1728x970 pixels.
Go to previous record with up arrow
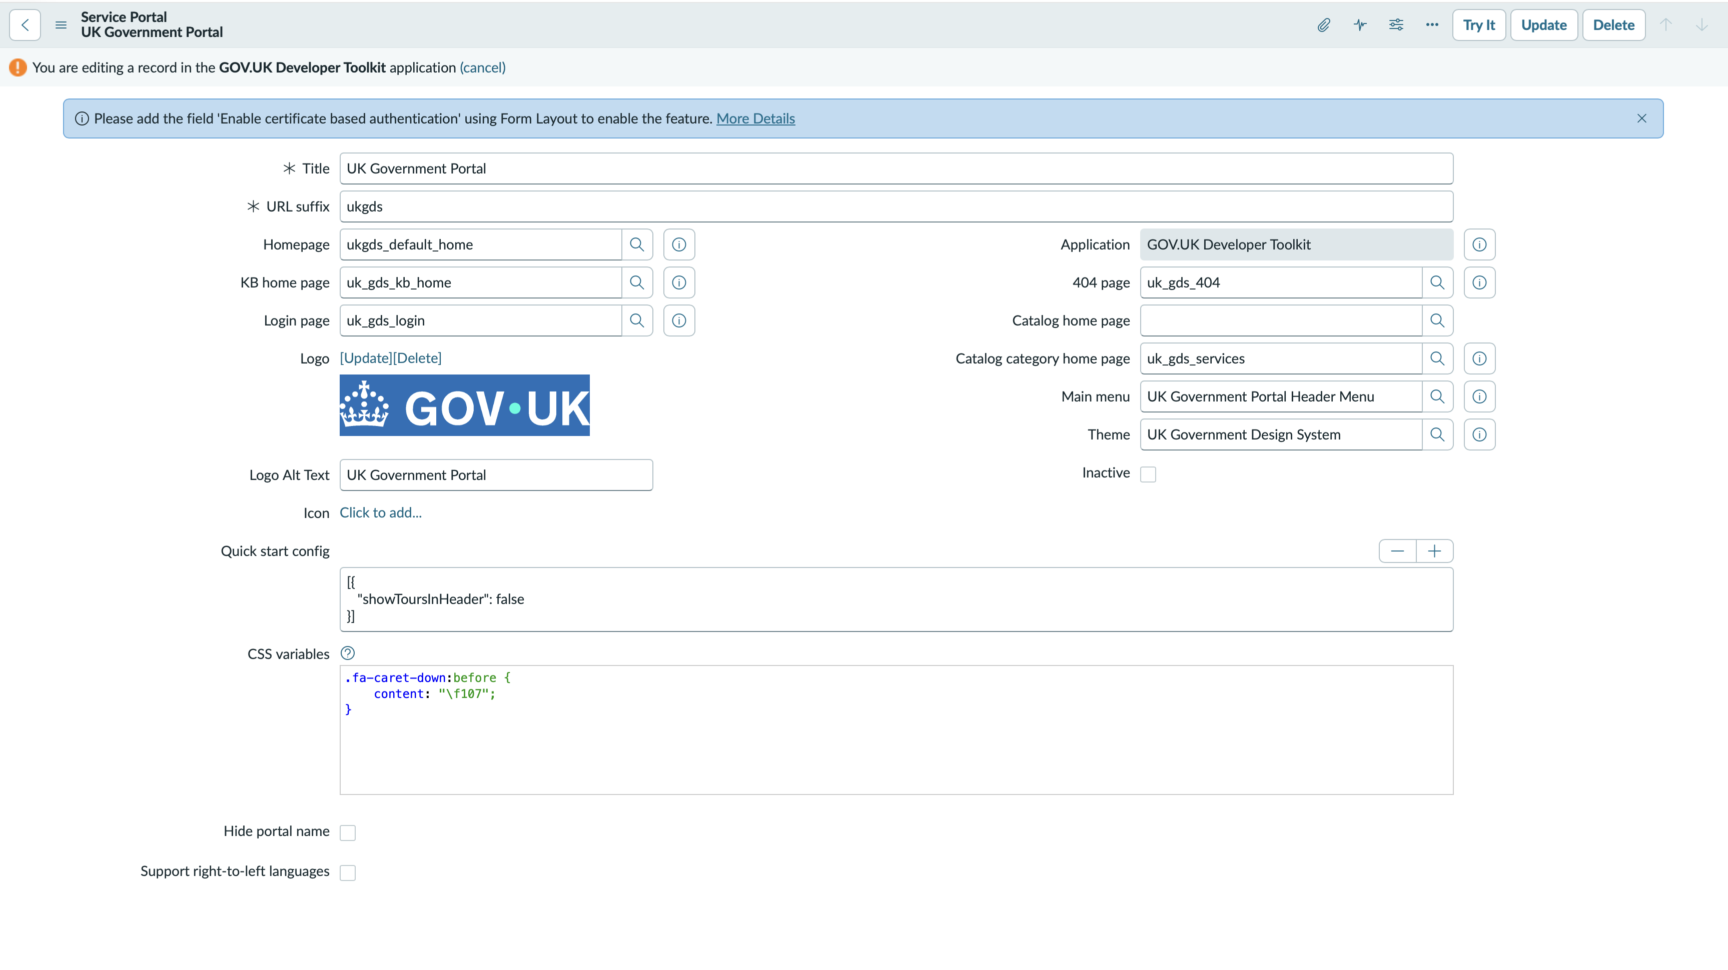click(x=1665, y=25)
